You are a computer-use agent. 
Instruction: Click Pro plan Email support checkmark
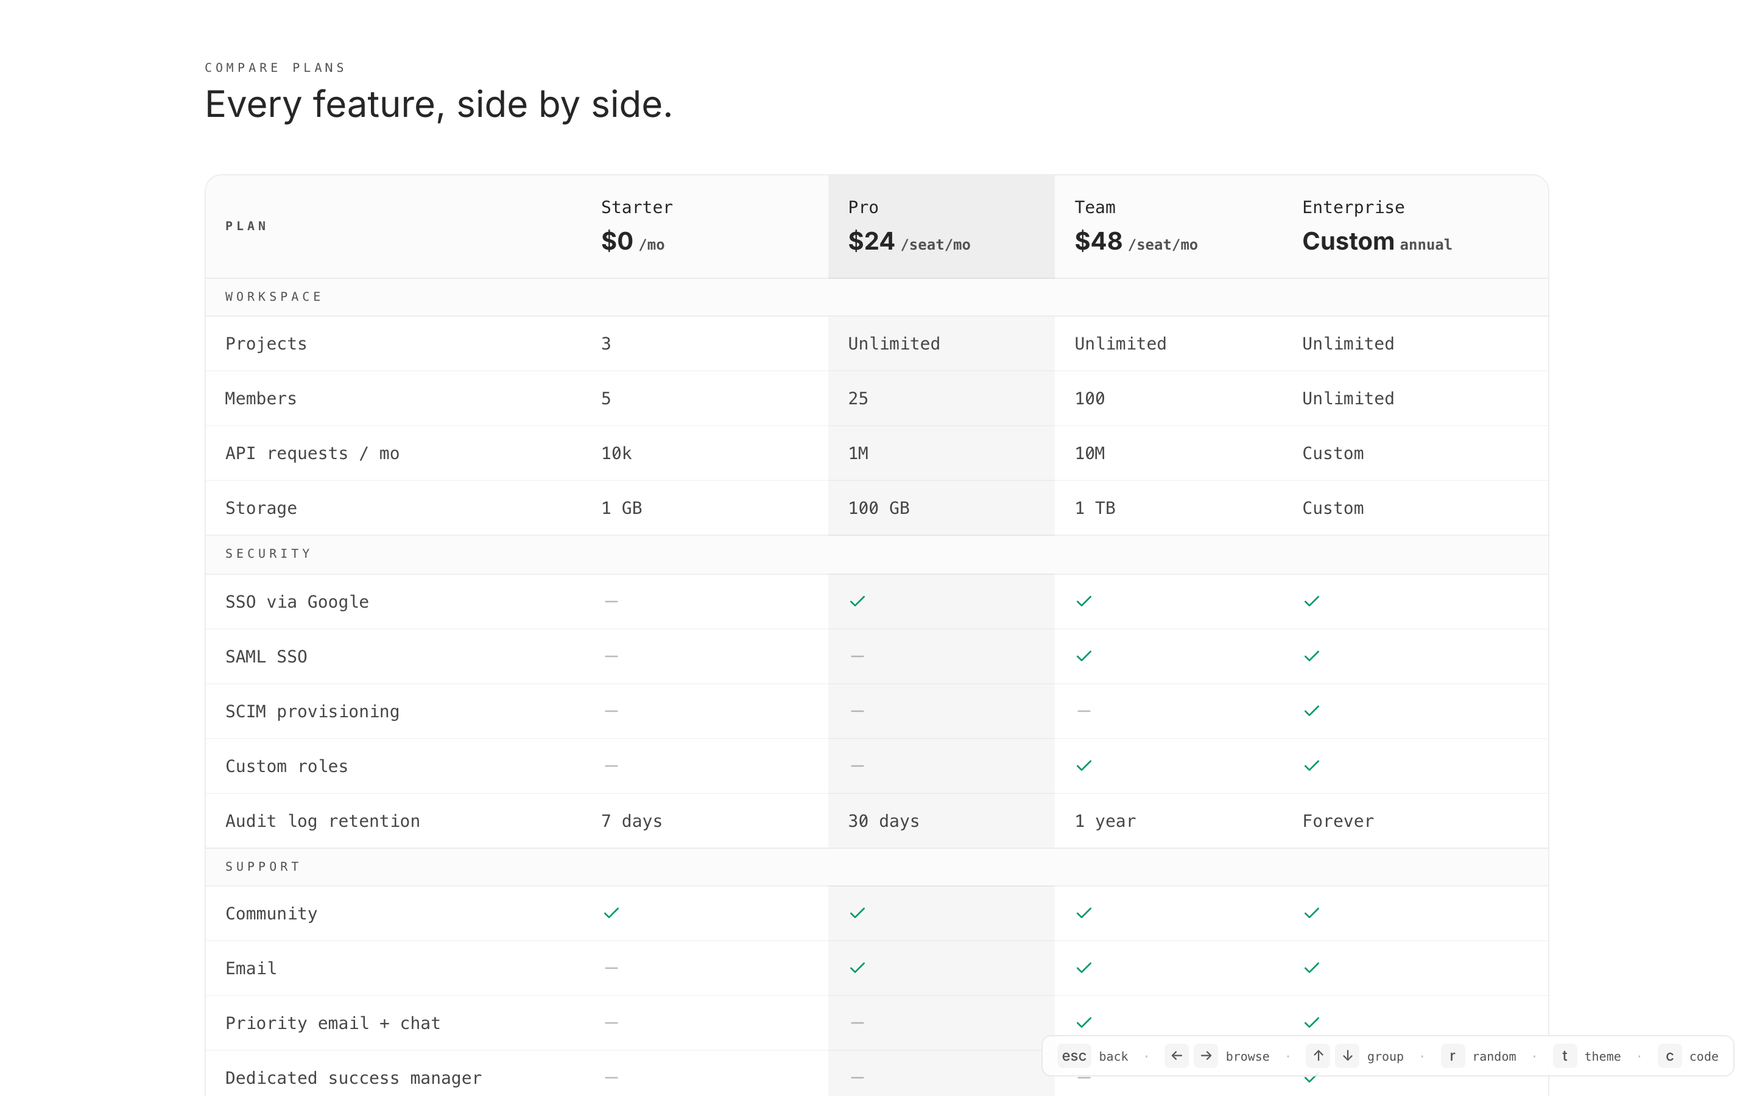point(858,968)
